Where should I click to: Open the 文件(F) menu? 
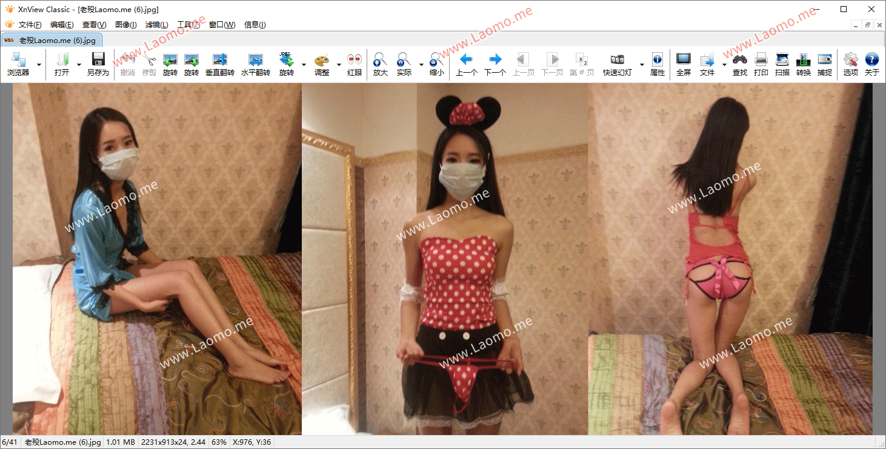click(30, 25)
